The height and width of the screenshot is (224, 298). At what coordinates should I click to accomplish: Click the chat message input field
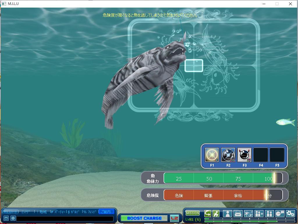click(x=65, y=218)
